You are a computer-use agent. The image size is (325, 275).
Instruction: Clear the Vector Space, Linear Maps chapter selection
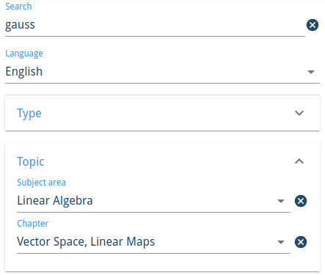point(301,242)
